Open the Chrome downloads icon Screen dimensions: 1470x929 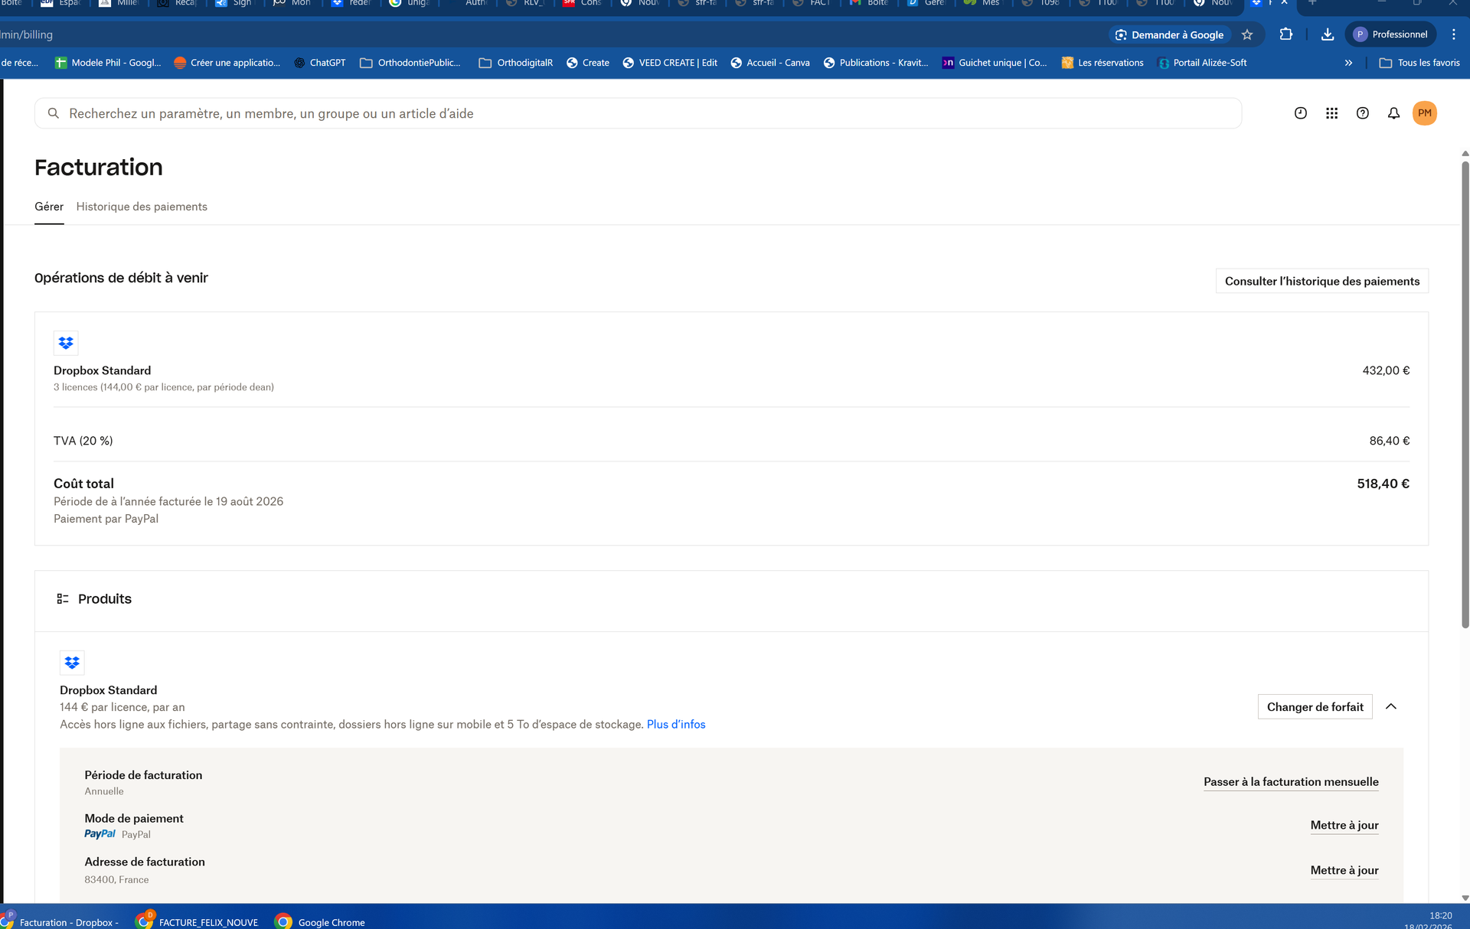1328,34
